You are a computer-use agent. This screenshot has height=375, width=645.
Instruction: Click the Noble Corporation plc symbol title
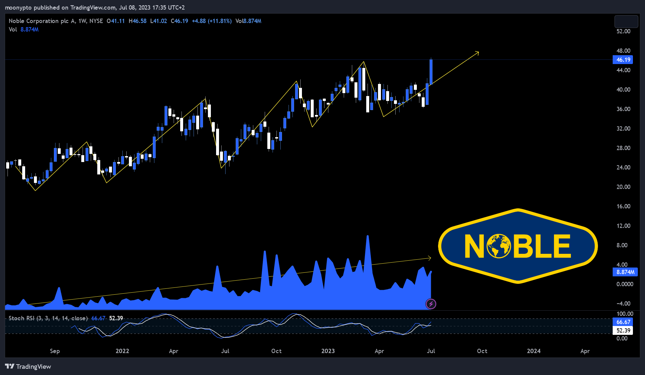(56, 21)
